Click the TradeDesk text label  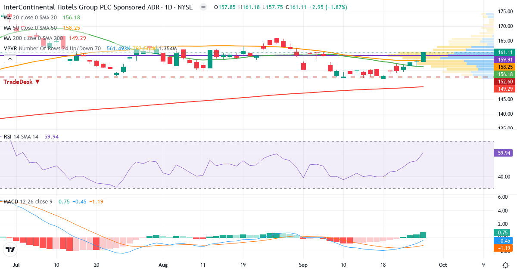(x=19, y=82)
